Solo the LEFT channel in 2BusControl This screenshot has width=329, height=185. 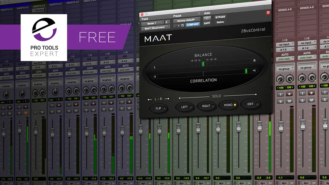pyautogui.click(x=185, y=107)
